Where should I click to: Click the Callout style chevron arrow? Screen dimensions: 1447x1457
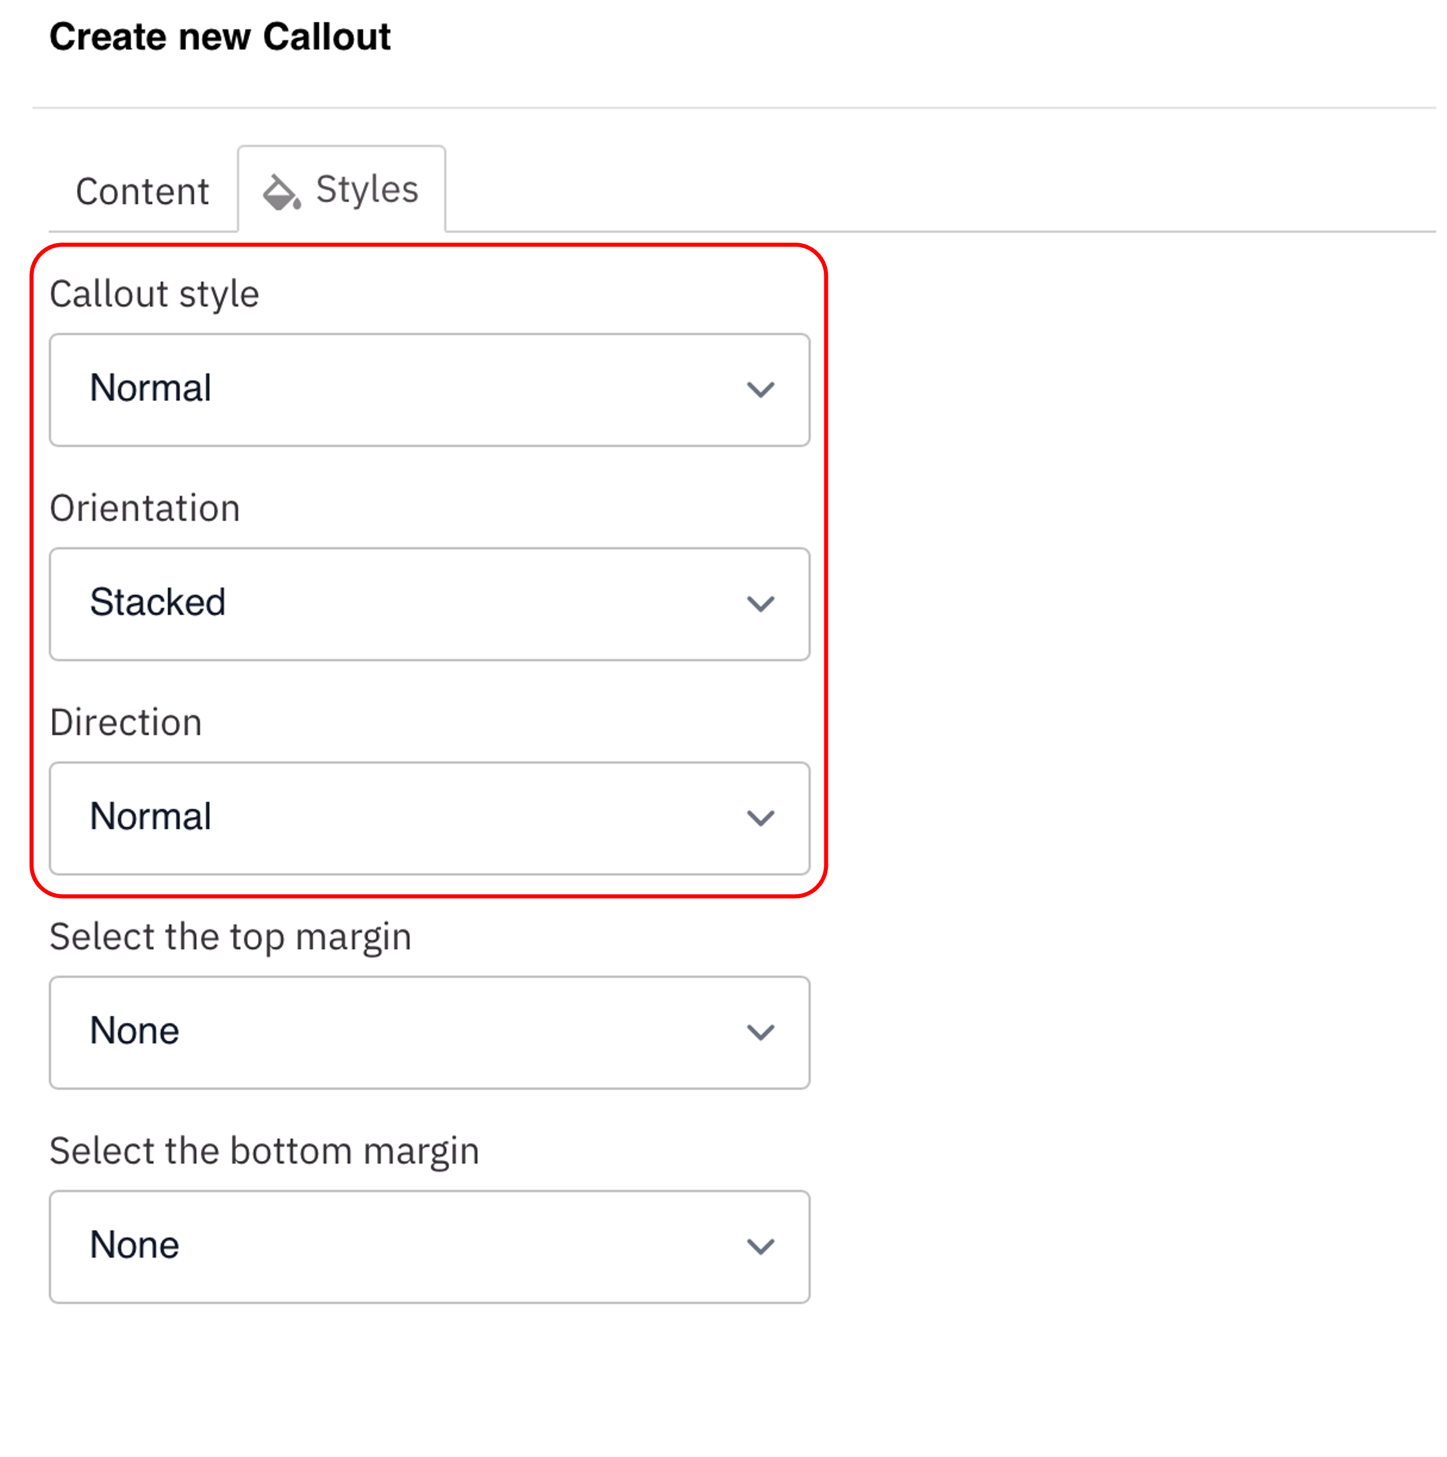pyautogui.click(x=761, y=390)
